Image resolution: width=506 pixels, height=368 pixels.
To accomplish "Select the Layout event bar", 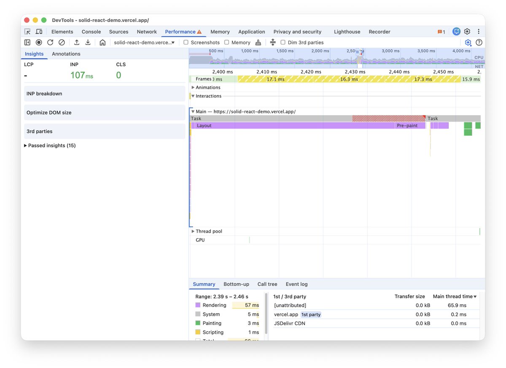I will click(x=295, y=126).
